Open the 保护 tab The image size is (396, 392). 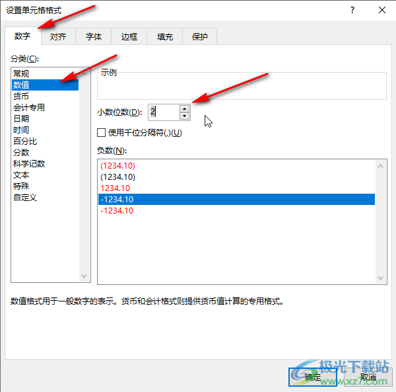pos(199,36)
